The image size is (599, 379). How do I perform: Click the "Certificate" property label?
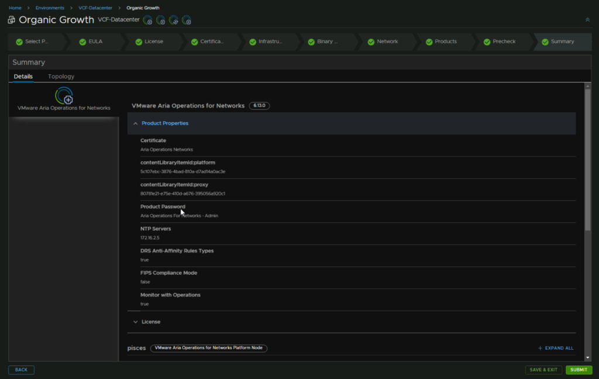pos(153,140)
